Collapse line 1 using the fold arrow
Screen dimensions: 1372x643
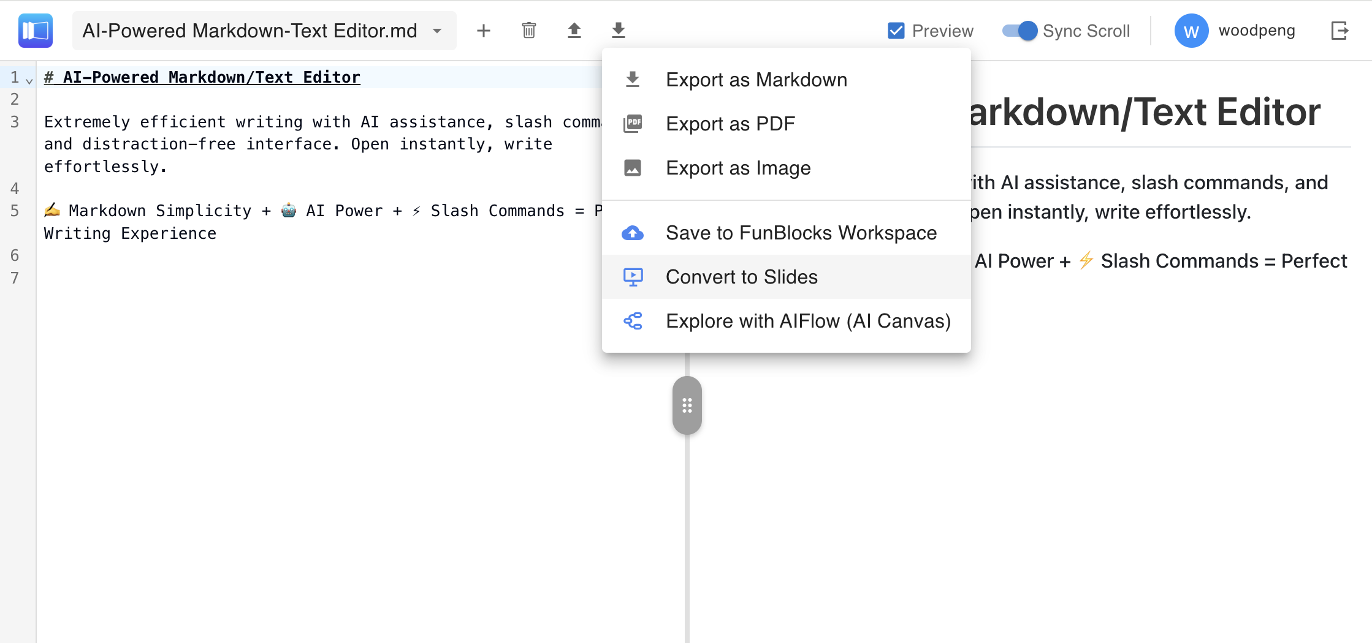[x=28, y=80]
